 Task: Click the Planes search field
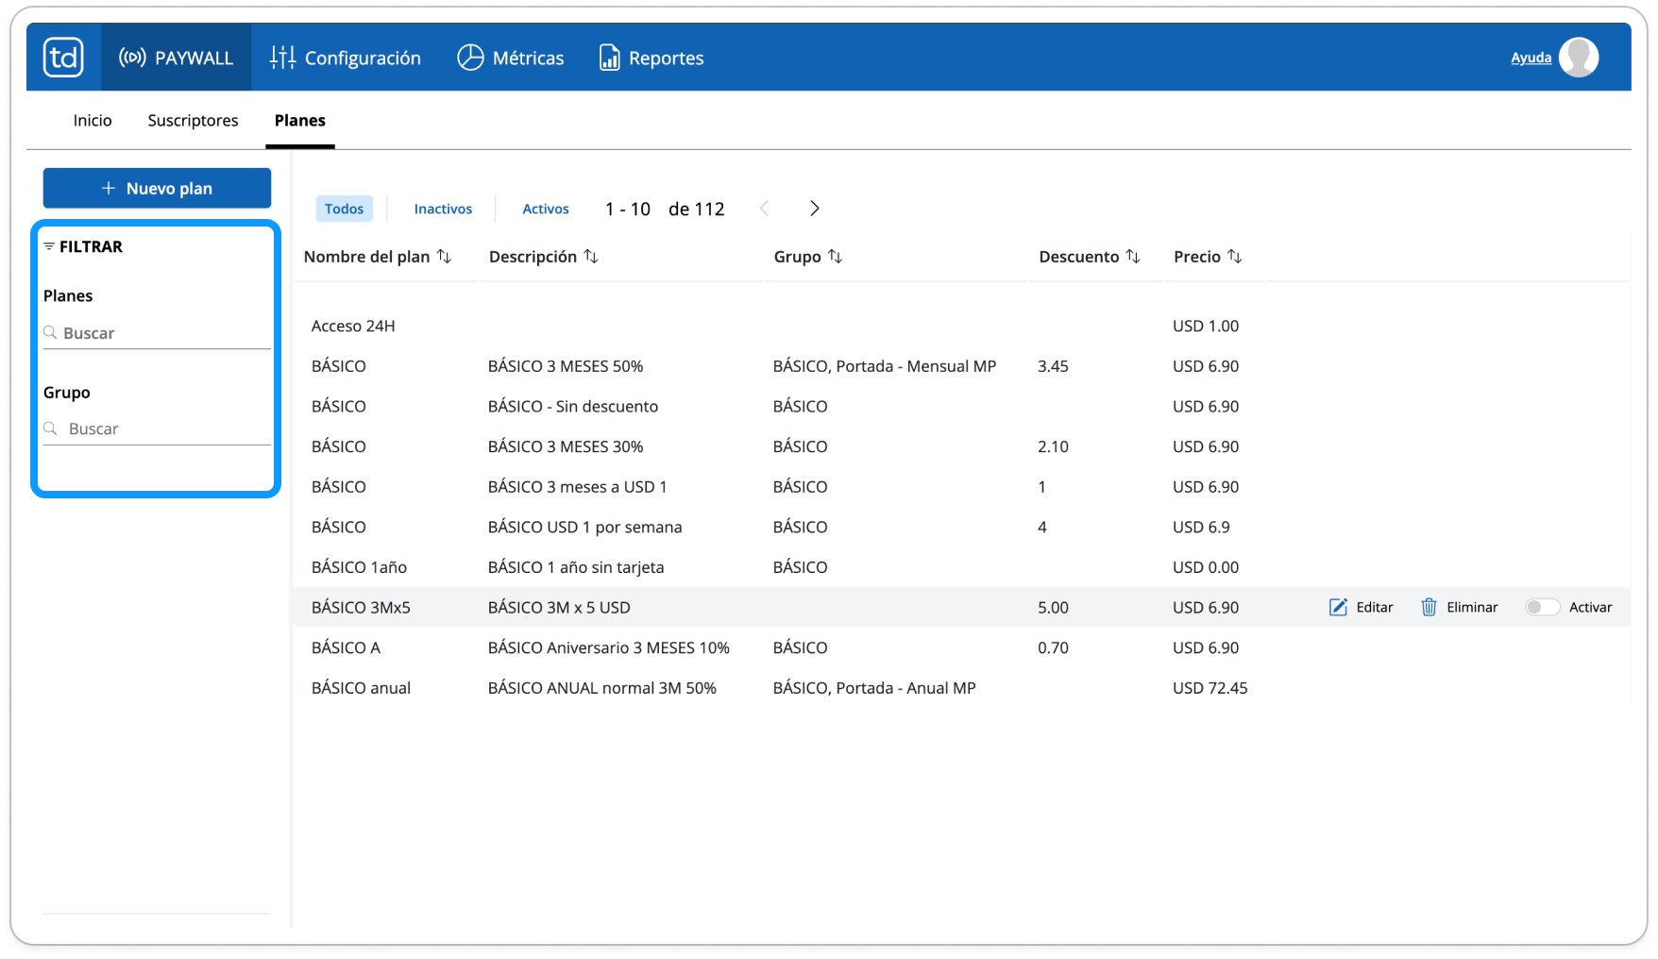tap(157, 333)
